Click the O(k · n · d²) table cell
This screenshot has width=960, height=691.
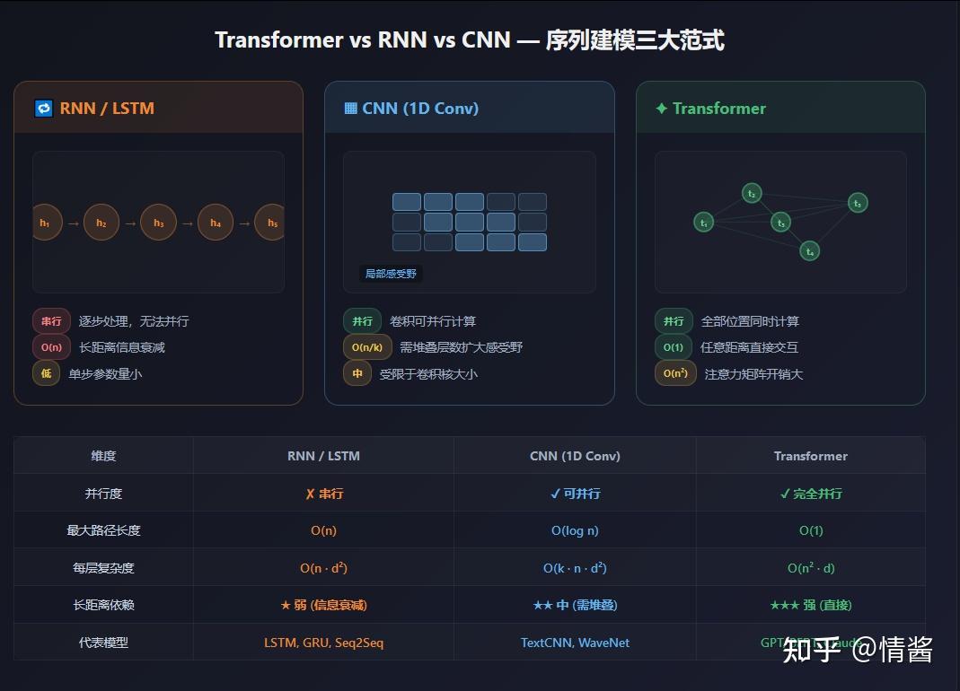click(x=575, y=568)
